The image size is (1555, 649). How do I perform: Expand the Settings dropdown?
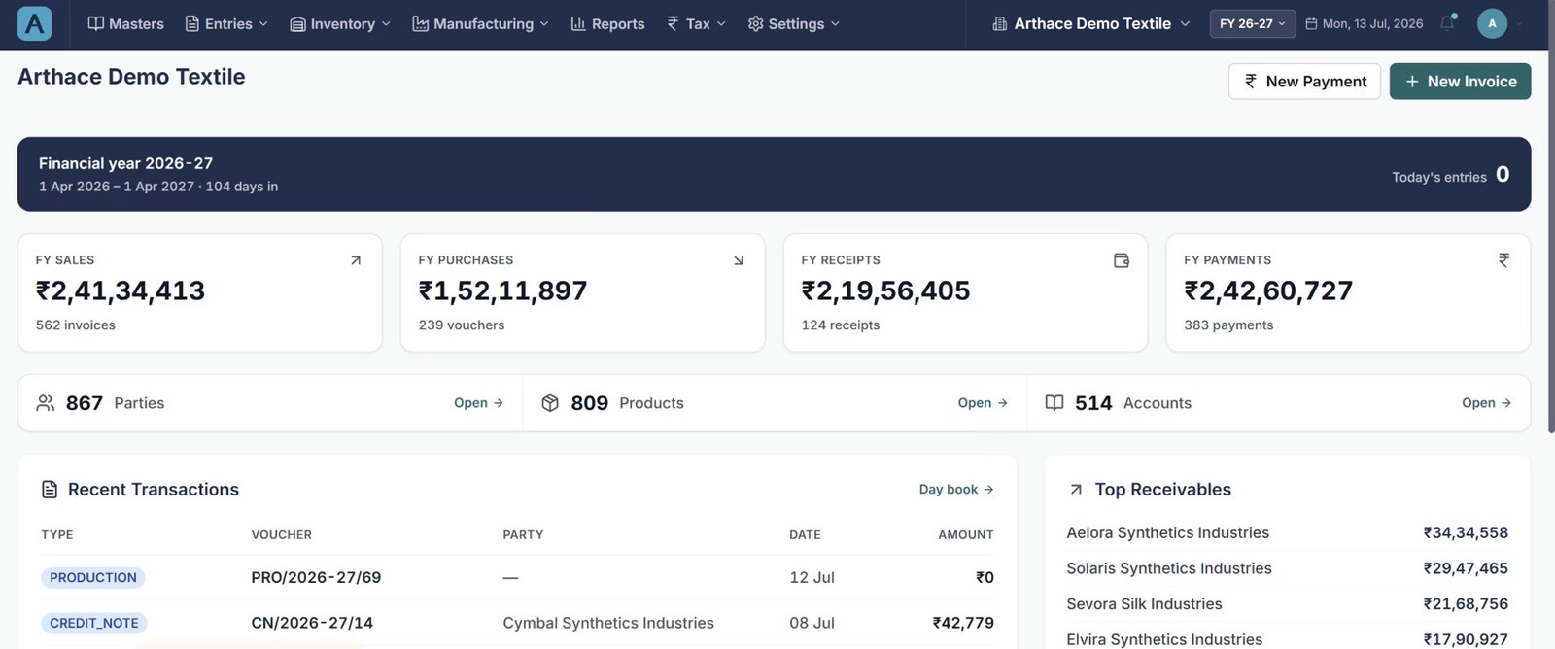[x=793, y=23]
